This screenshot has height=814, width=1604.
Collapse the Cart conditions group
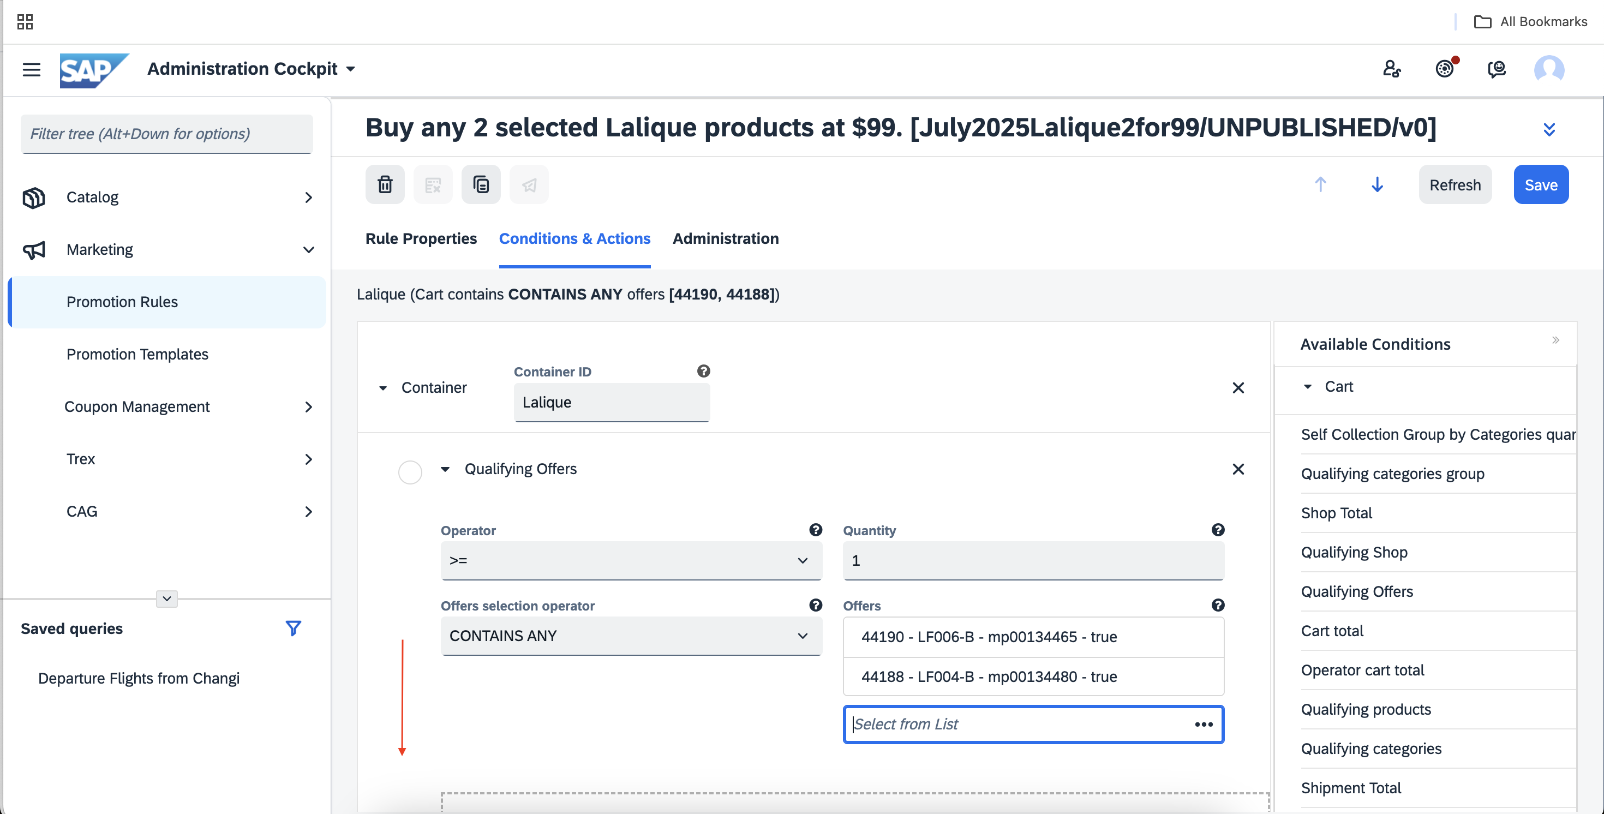coord(1308,387)
